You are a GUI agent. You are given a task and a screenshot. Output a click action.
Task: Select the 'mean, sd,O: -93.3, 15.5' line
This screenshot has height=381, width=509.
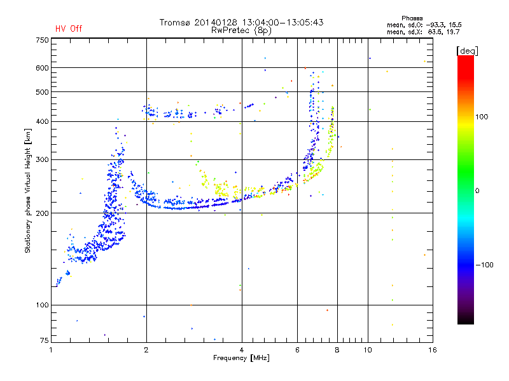click(424, 25)
